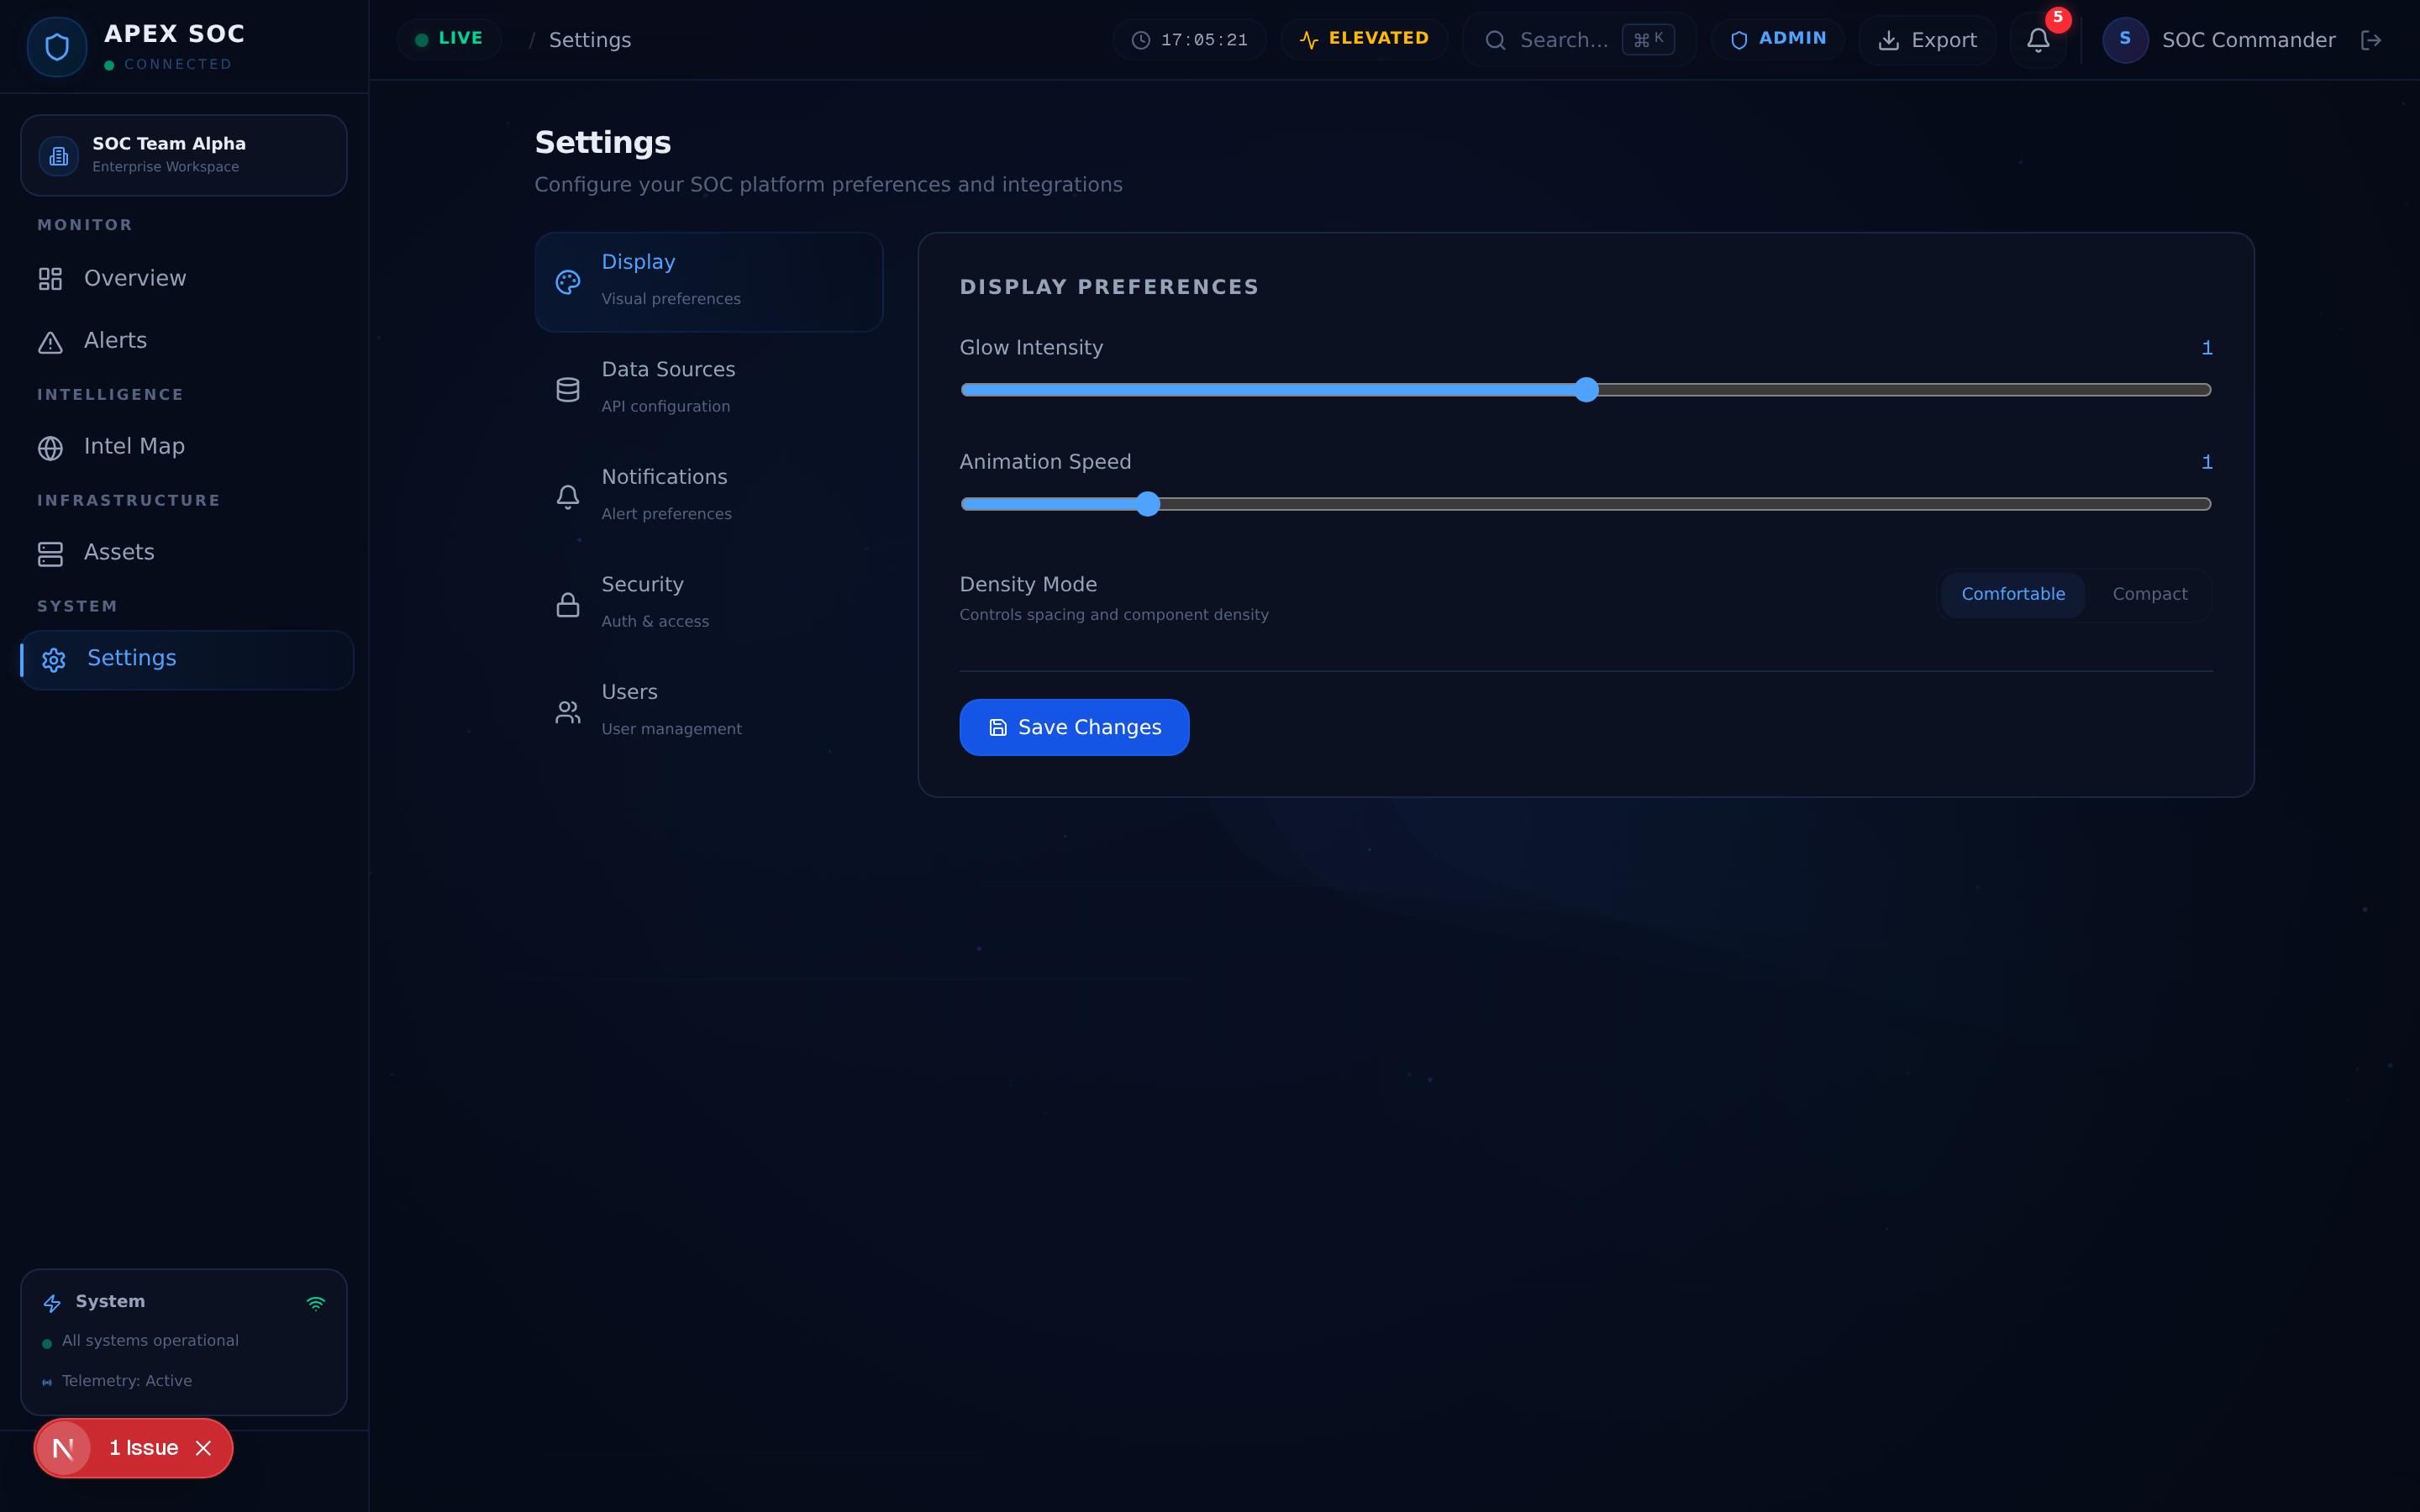Click the ELEVATED pulse activity icon
The height and width of the screenshot is (1512, 2420).
coord(1309,40)
